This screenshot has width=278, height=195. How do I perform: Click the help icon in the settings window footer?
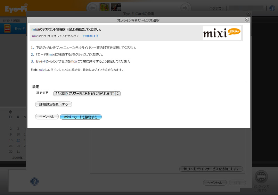(x=34, y=181)
